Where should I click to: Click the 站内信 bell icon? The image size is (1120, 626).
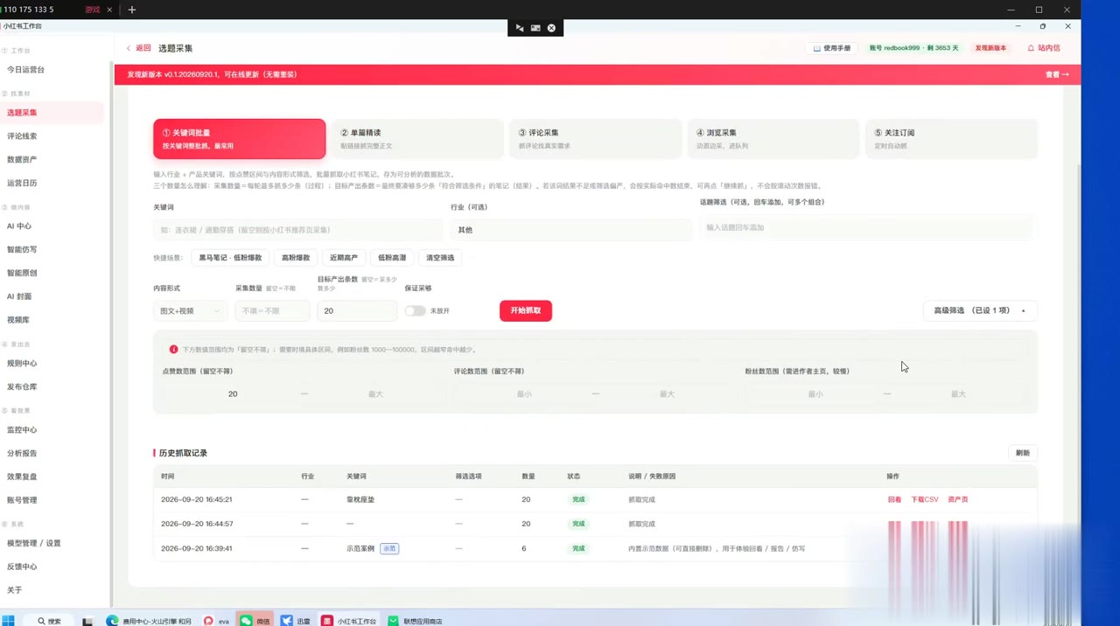[x=1031, y=48]
